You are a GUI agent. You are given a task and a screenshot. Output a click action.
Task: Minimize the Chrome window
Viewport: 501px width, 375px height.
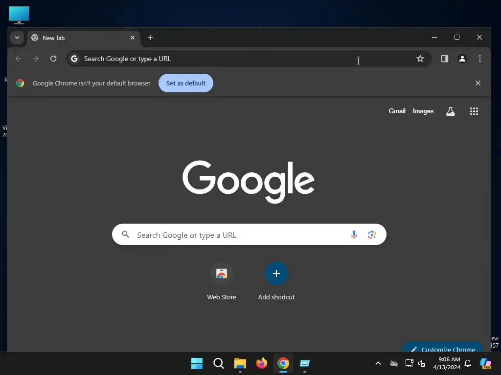tap(434, 37)
